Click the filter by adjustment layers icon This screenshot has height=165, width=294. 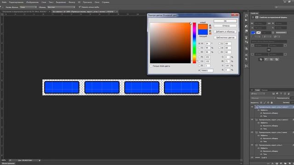(x=277, y=93)
